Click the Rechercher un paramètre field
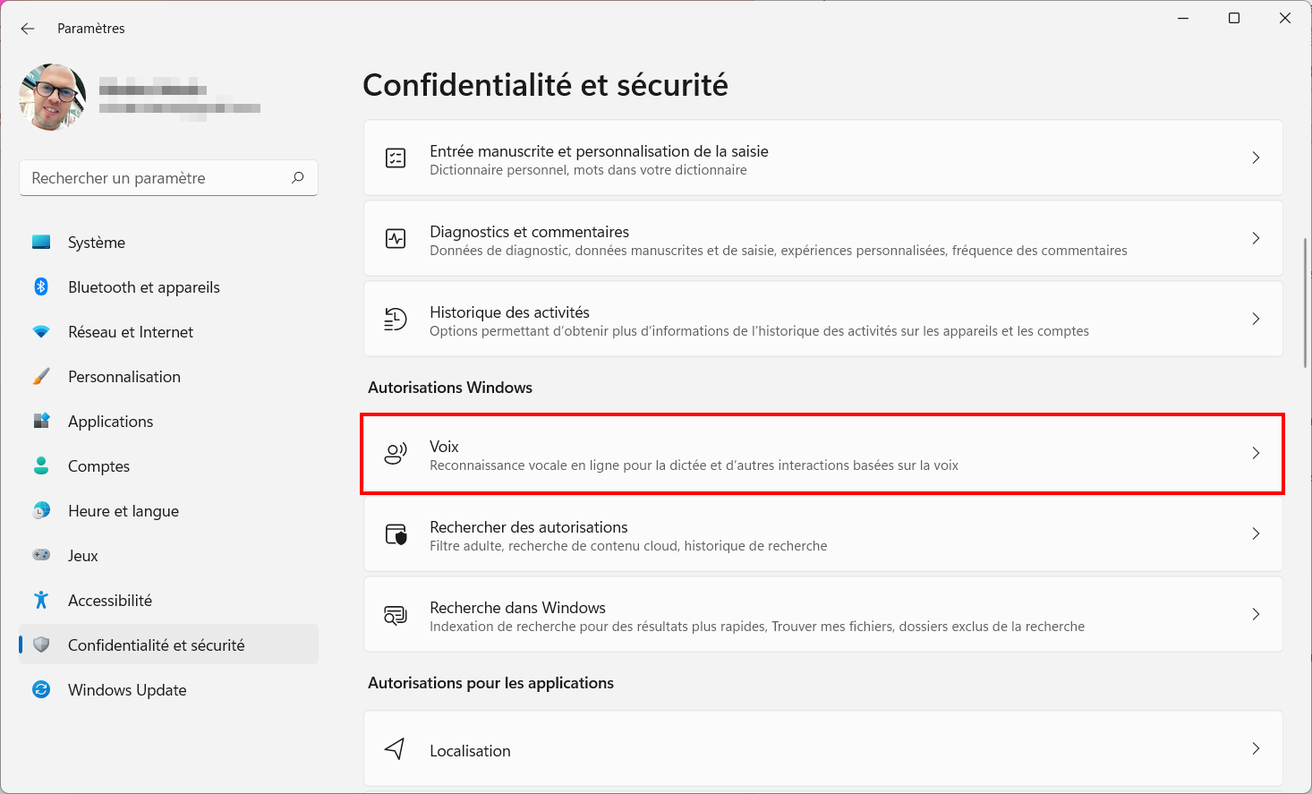The height and width of the screenshot is (794, 1312). click(168, 178)
